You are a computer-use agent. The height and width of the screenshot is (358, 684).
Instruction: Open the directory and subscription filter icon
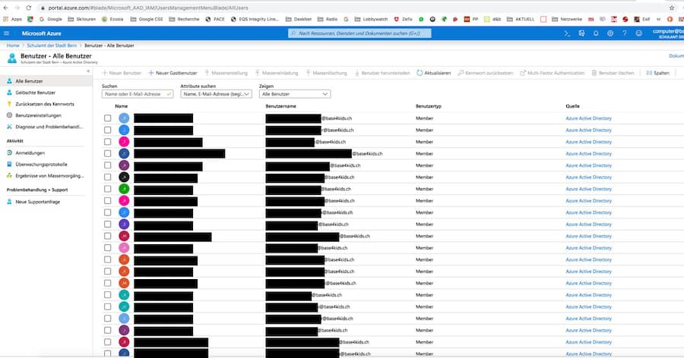[x=581, y=33]
